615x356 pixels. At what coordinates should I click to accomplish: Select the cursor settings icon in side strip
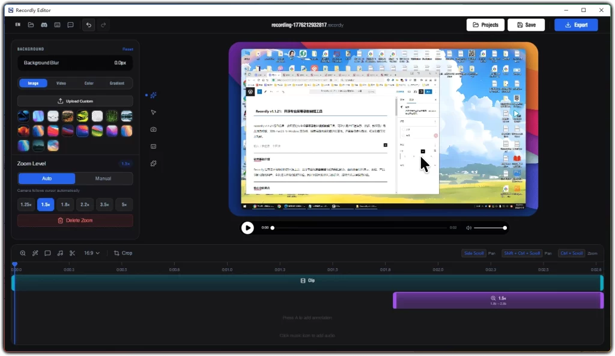point(153,112)
